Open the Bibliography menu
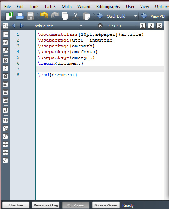169x209 pixels. 108,7
